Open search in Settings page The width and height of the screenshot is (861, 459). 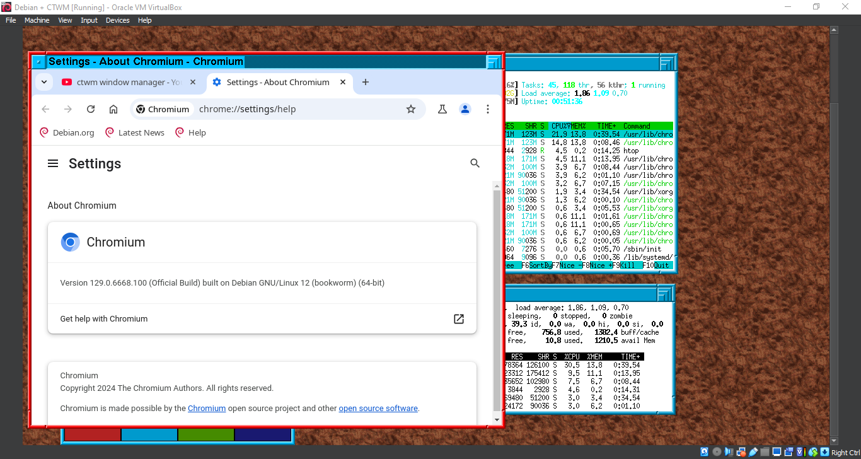coord(475,163)
